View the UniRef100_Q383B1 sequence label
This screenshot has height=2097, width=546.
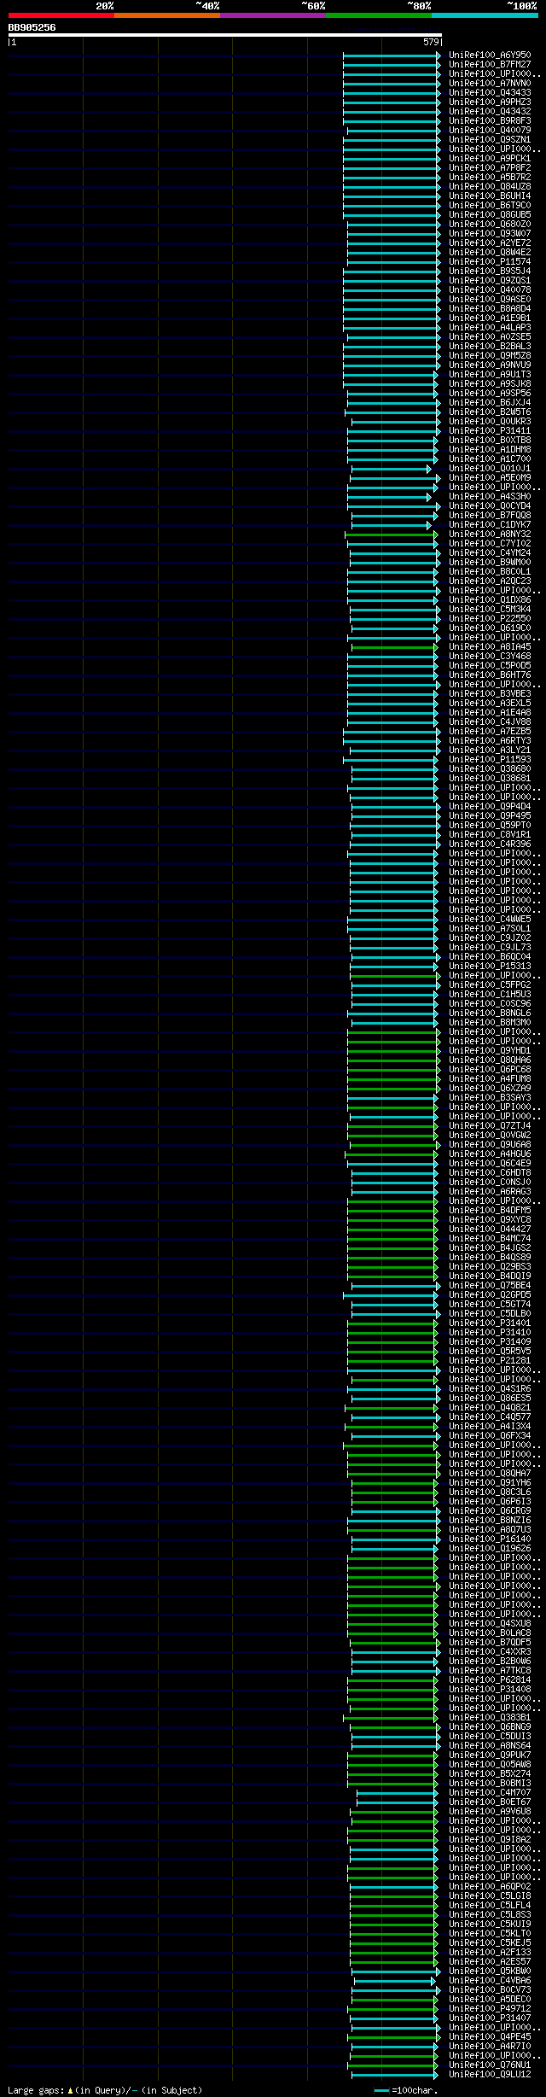490,1718
